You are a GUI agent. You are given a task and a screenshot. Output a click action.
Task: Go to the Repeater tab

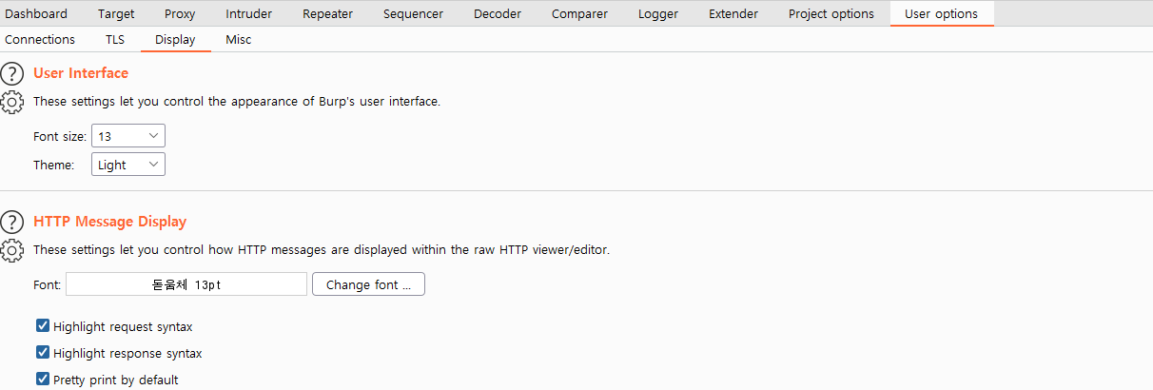327,13
